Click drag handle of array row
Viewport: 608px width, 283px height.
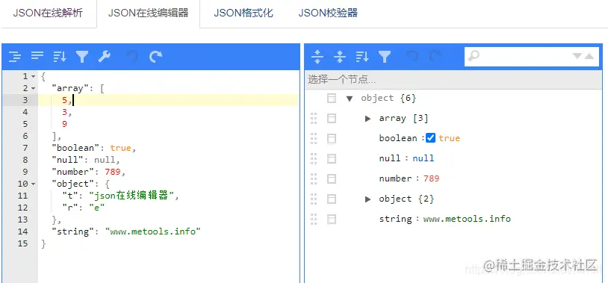point(314,118)
